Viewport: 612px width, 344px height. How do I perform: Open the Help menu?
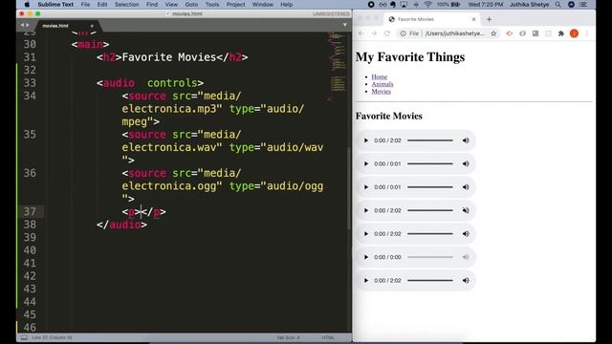click(x=286, y=4)
